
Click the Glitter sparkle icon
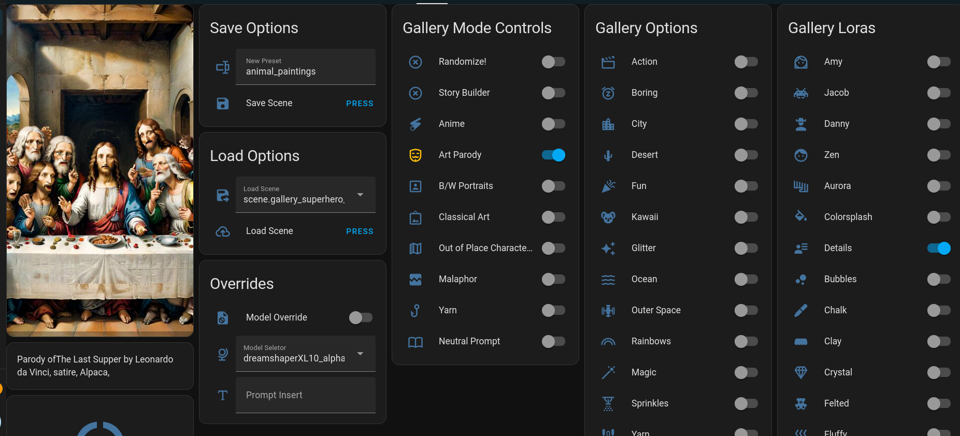pyautogui.click(x=608, y=248)
